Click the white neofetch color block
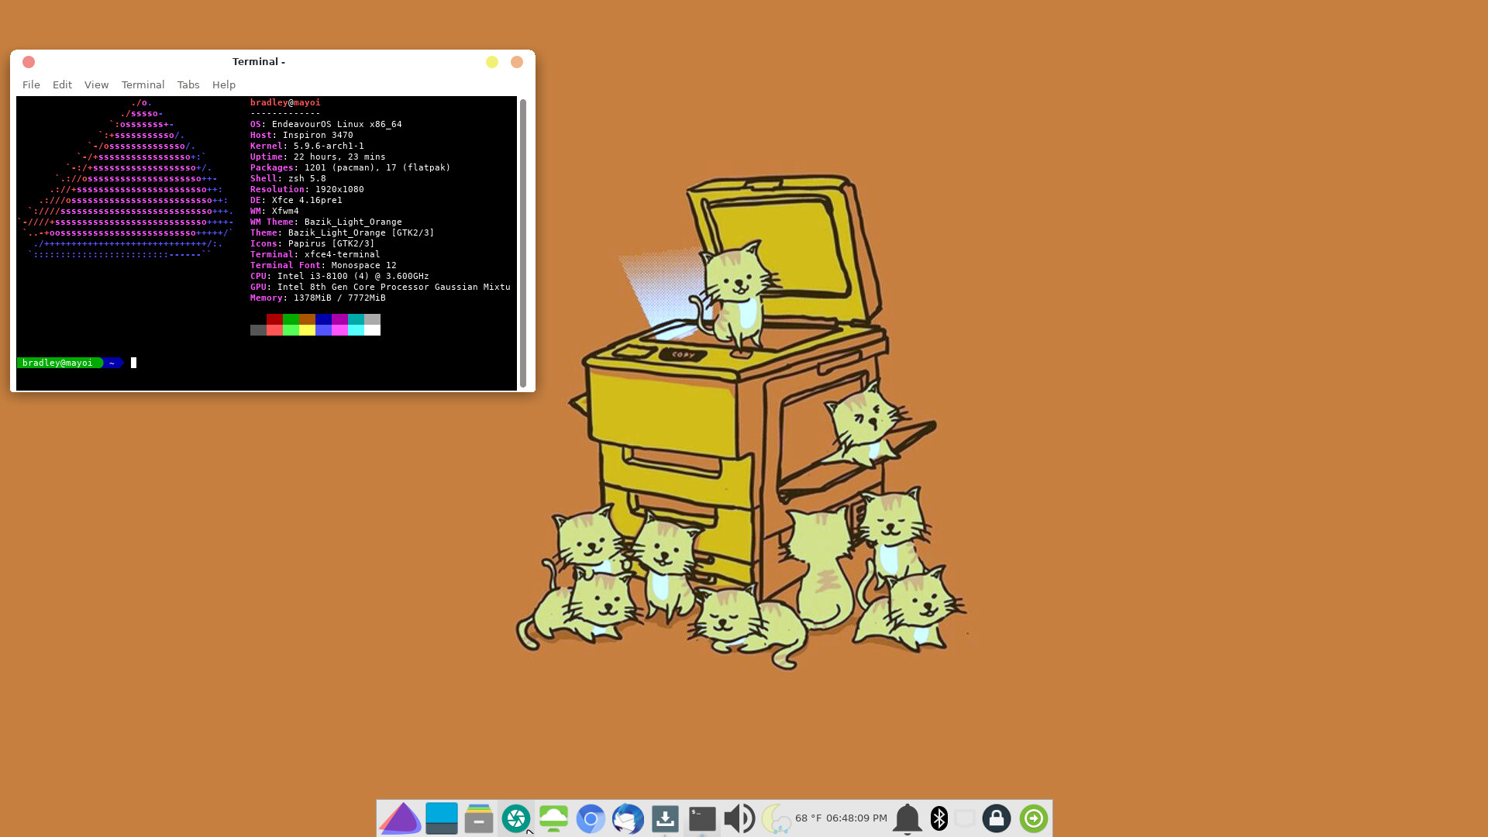 coord(372,330)
